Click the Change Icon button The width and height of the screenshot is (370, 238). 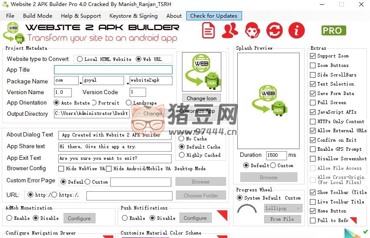[x=201, y=98]
